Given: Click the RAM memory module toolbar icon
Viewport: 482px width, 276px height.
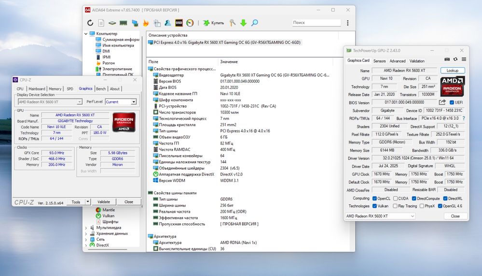Looking at the screenshot, I should 123,23.
